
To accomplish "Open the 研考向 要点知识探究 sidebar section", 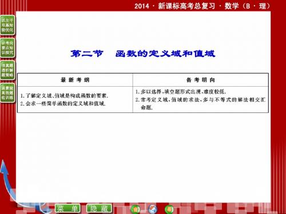I will click(7, 48).
